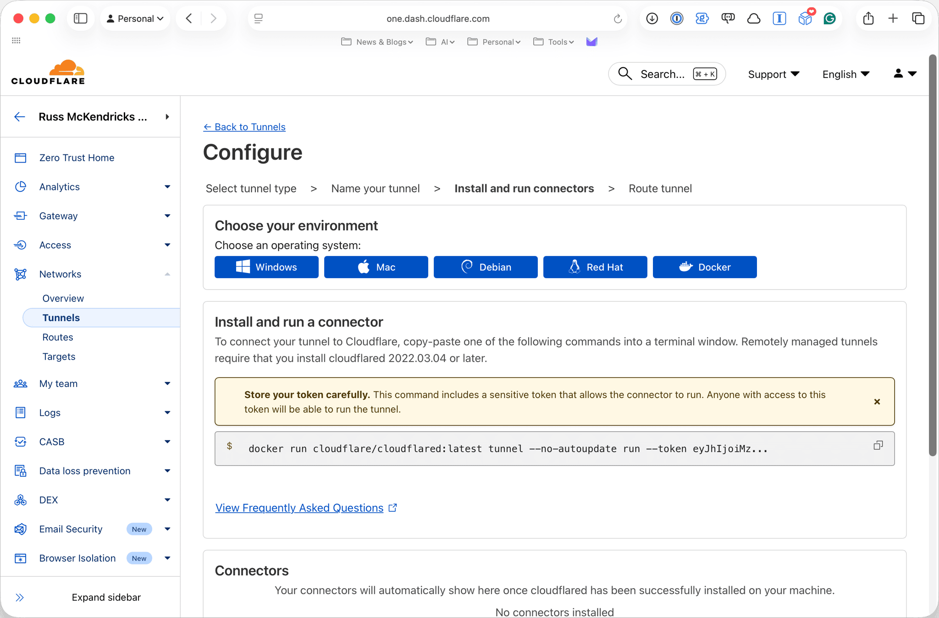Click the Safari sidebar toggle icon
Screen dimensions: 939x618
click(81, 18)
